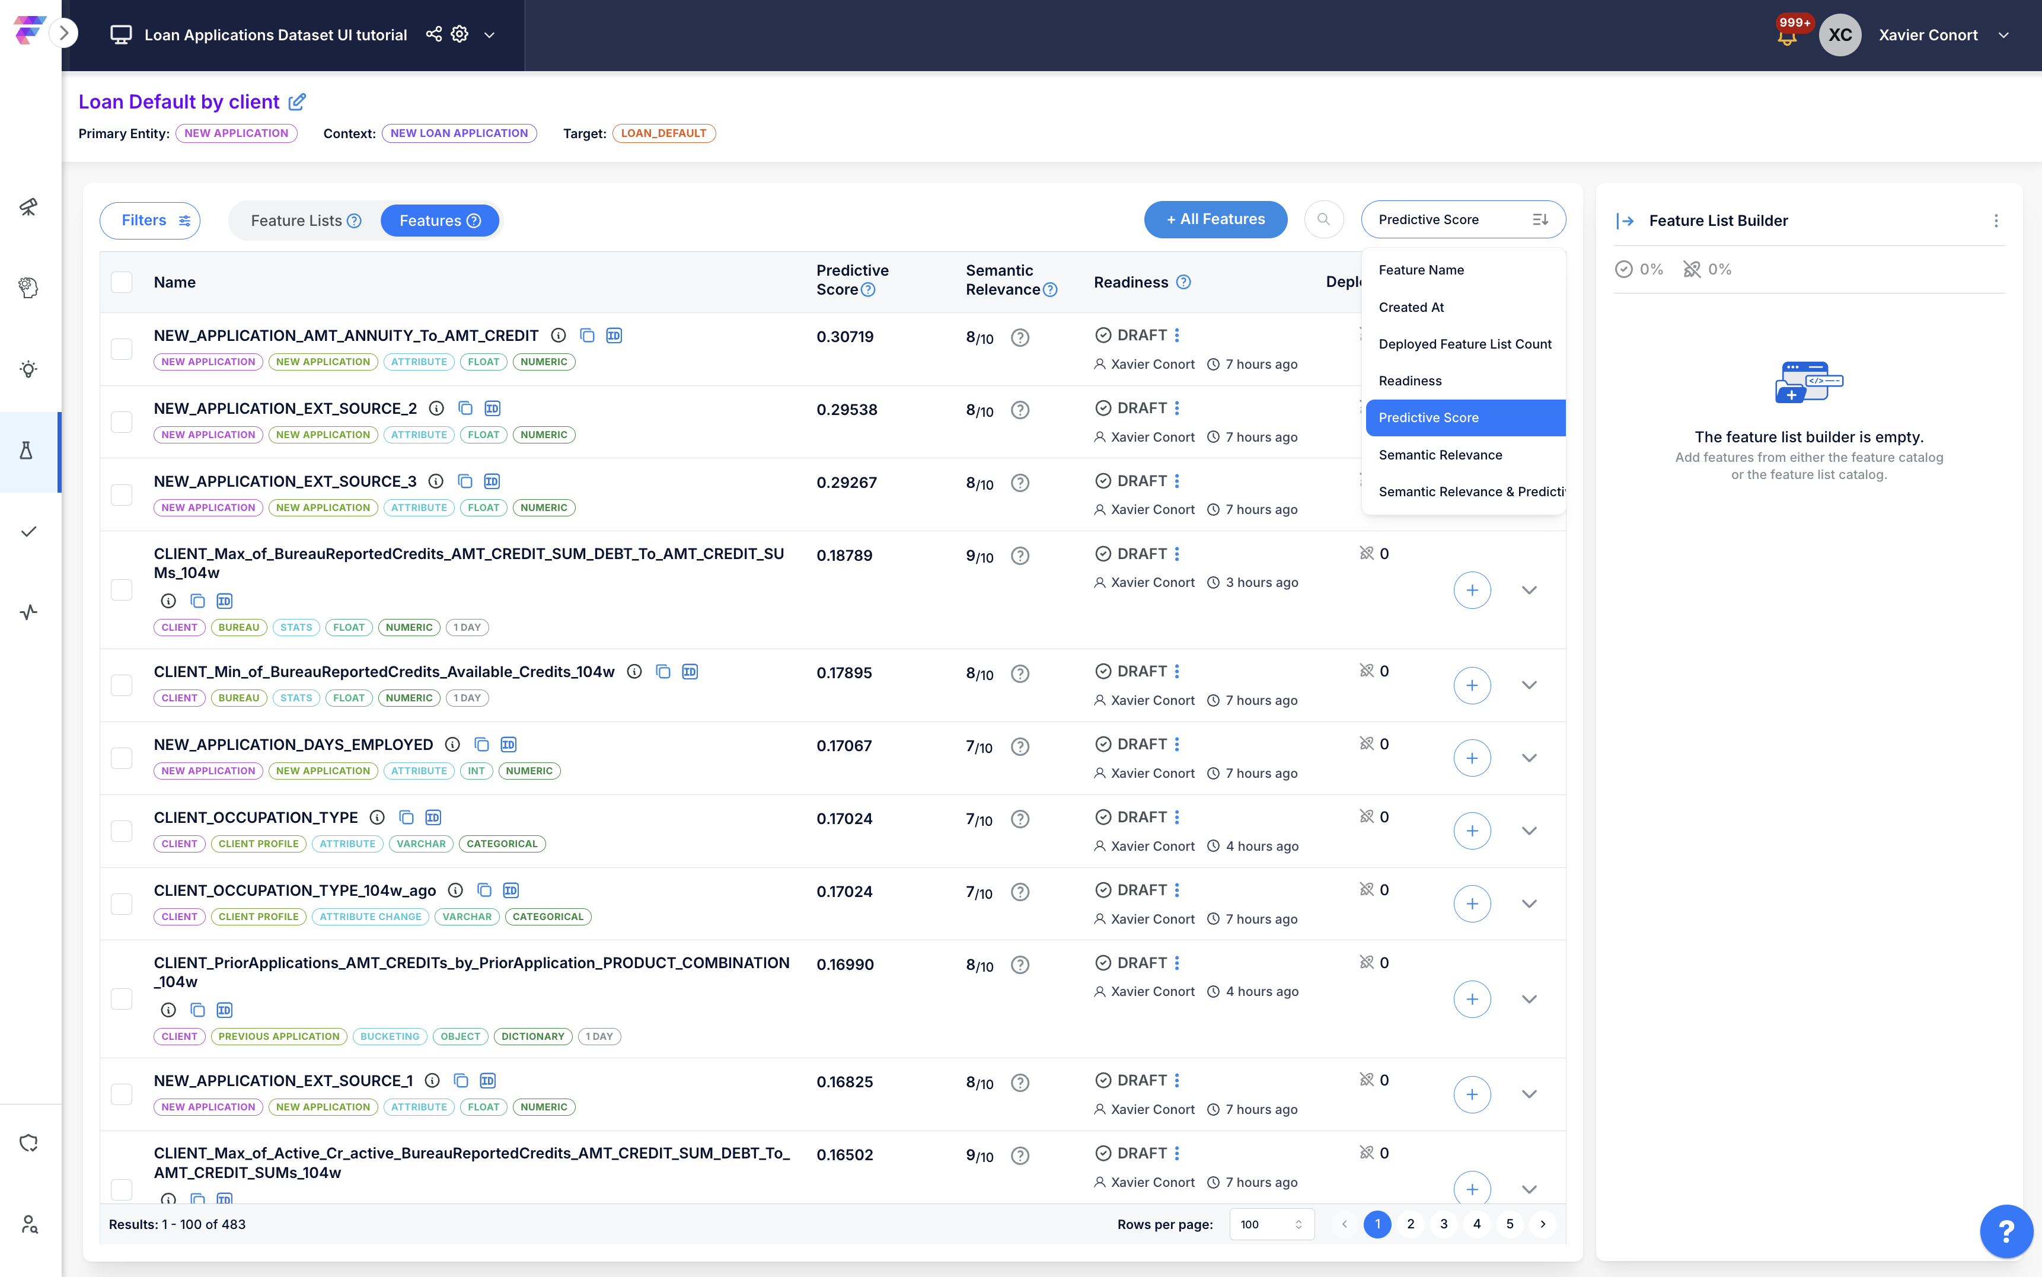Screen dimensions: 2042x1277
Task: Open the flask icon in the left sidebar
Action: (x=28, y=451)
